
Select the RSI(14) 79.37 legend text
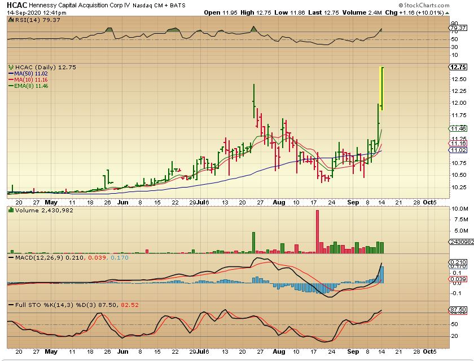(37, 20)
